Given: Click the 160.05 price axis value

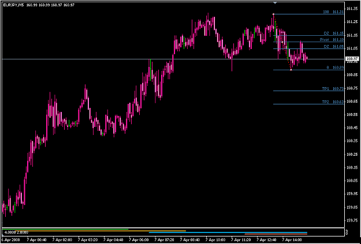Looking at the screenshot, I should tap(351, 181).
